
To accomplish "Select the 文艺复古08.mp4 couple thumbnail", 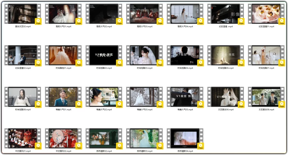I will coord(266,97).
